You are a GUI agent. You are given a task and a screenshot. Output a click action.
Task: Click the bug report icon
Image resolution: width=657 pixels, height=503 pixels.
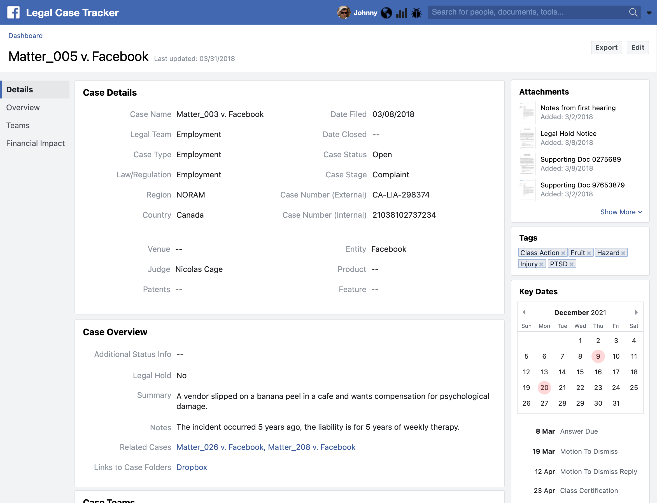416,13
